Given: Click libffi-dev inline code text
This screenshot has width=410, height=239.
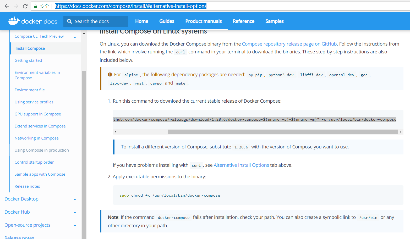Looking at the screenshot, I should click(311, 75).
